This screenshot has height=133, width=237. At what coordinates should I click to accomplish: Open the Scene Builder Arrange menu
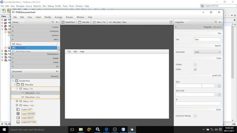(59, 17)
